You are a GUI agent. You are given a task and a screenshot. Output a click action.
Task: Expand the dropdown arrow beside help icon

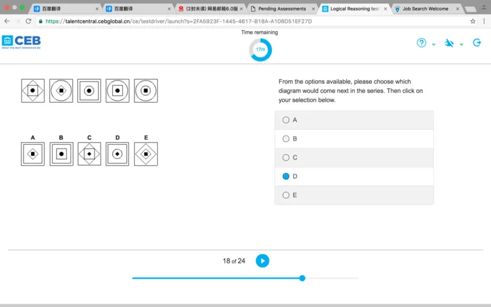(433, 44)
